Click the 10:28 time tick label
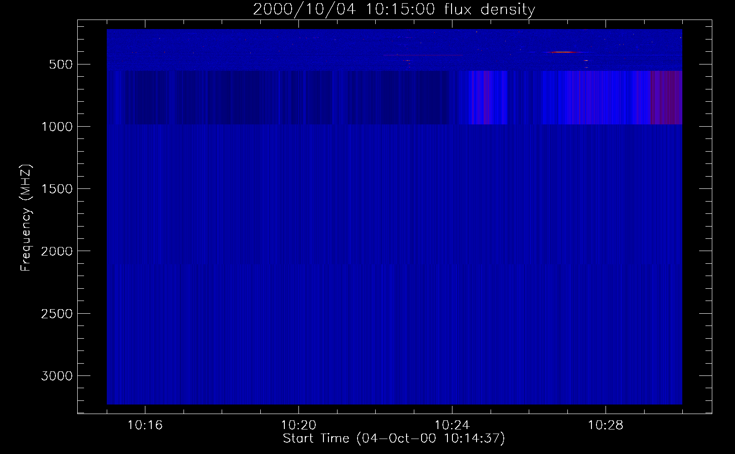This screenshot has height=454, width=735. tap(606, 425)
